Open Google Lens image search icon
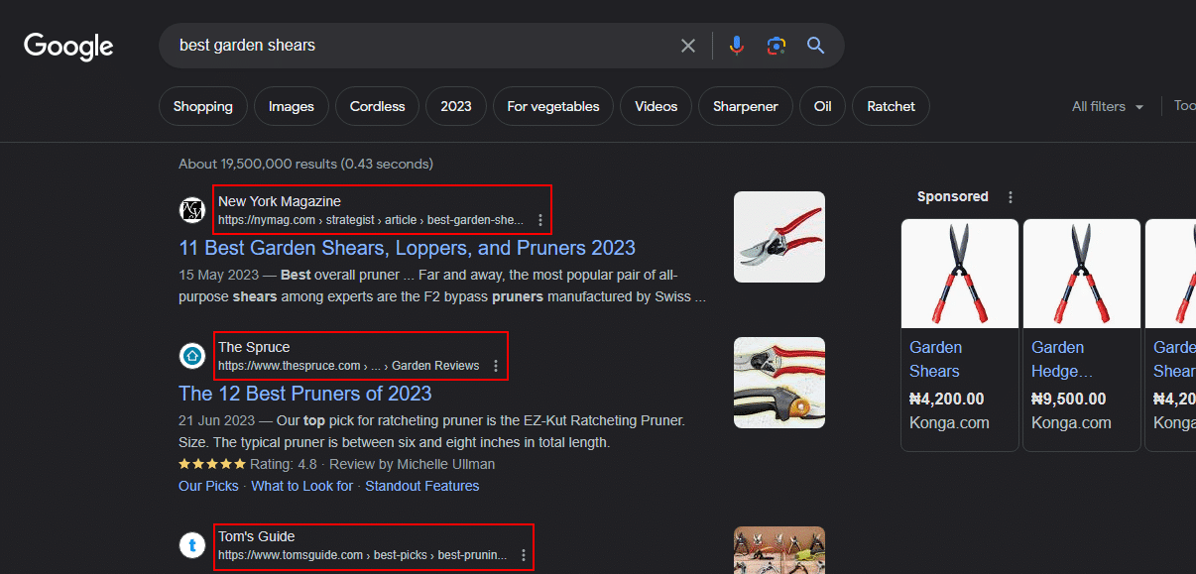 [x=776, y=46]
